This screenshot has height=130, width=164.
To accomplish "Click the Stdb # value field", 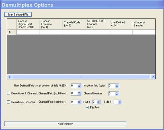I will click(x=116, y=102).
